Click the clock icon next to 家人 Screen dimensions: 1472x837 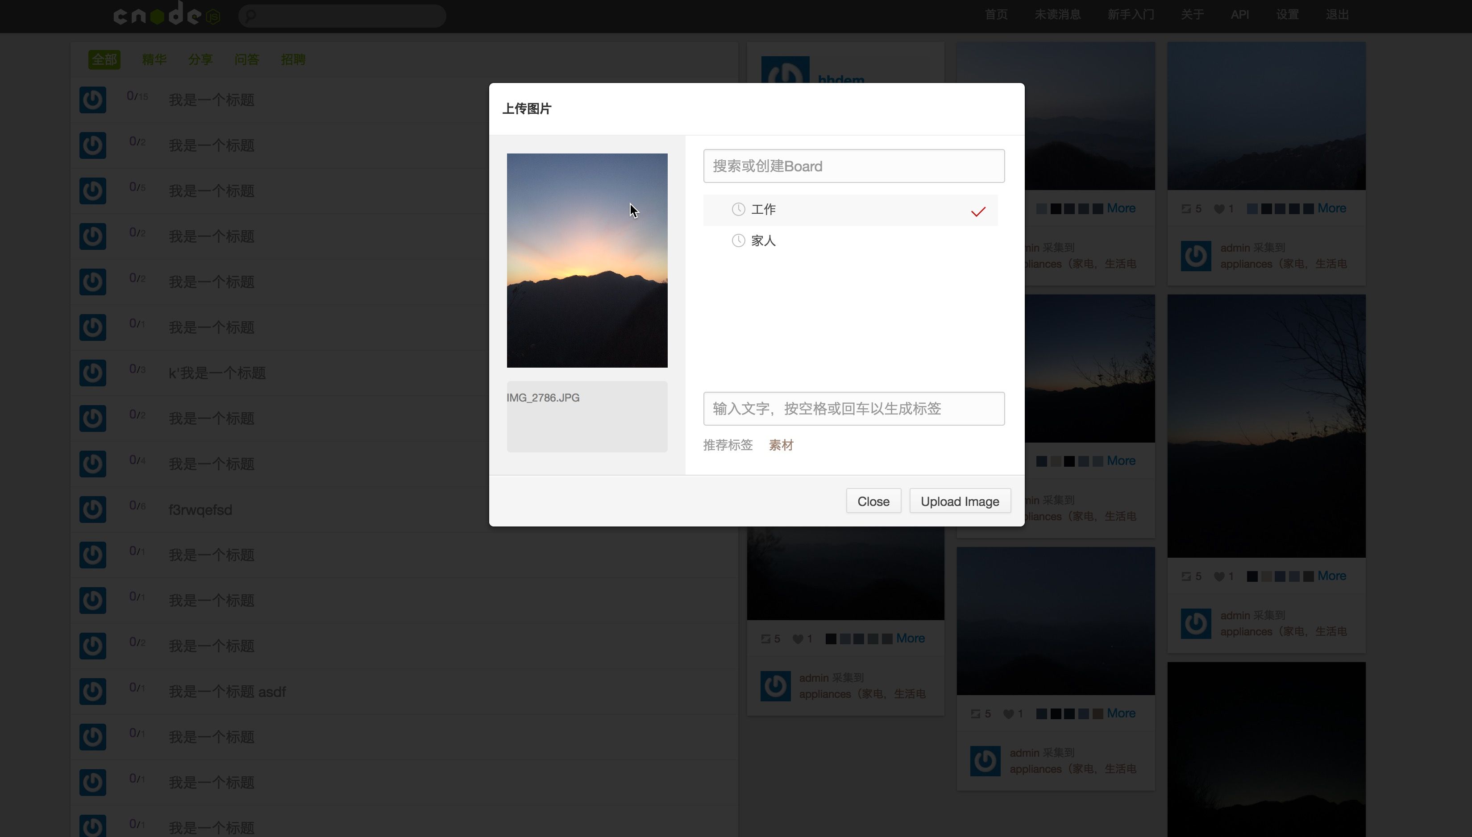[x=738, y=240]
